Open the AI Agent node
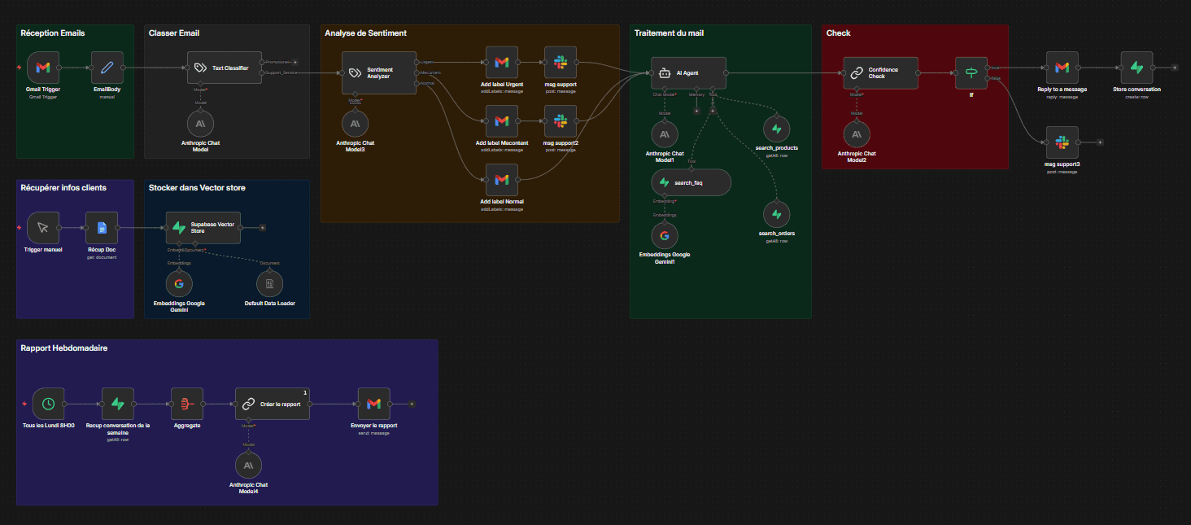The height and width of the screenshot is (525, 1191). [688, 72]
